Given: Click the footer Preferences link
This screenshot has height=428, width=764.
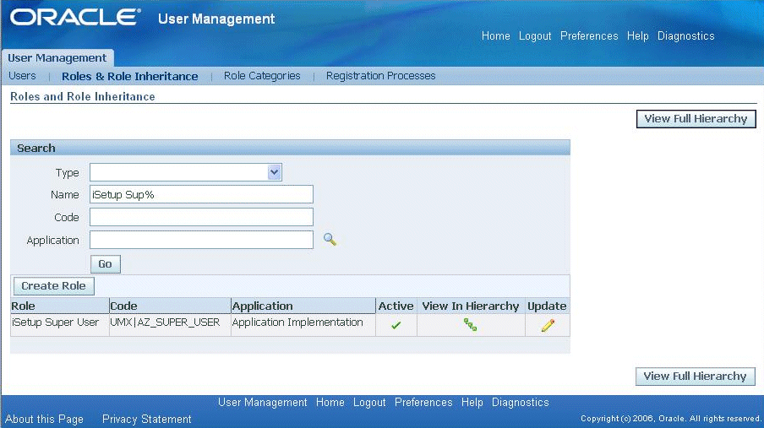Looking at the screenshot, I should pos(423,403).
